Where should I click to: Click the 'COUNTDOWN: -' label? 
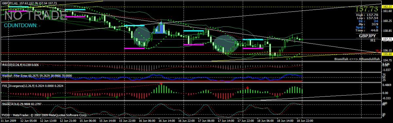(22, 25)
